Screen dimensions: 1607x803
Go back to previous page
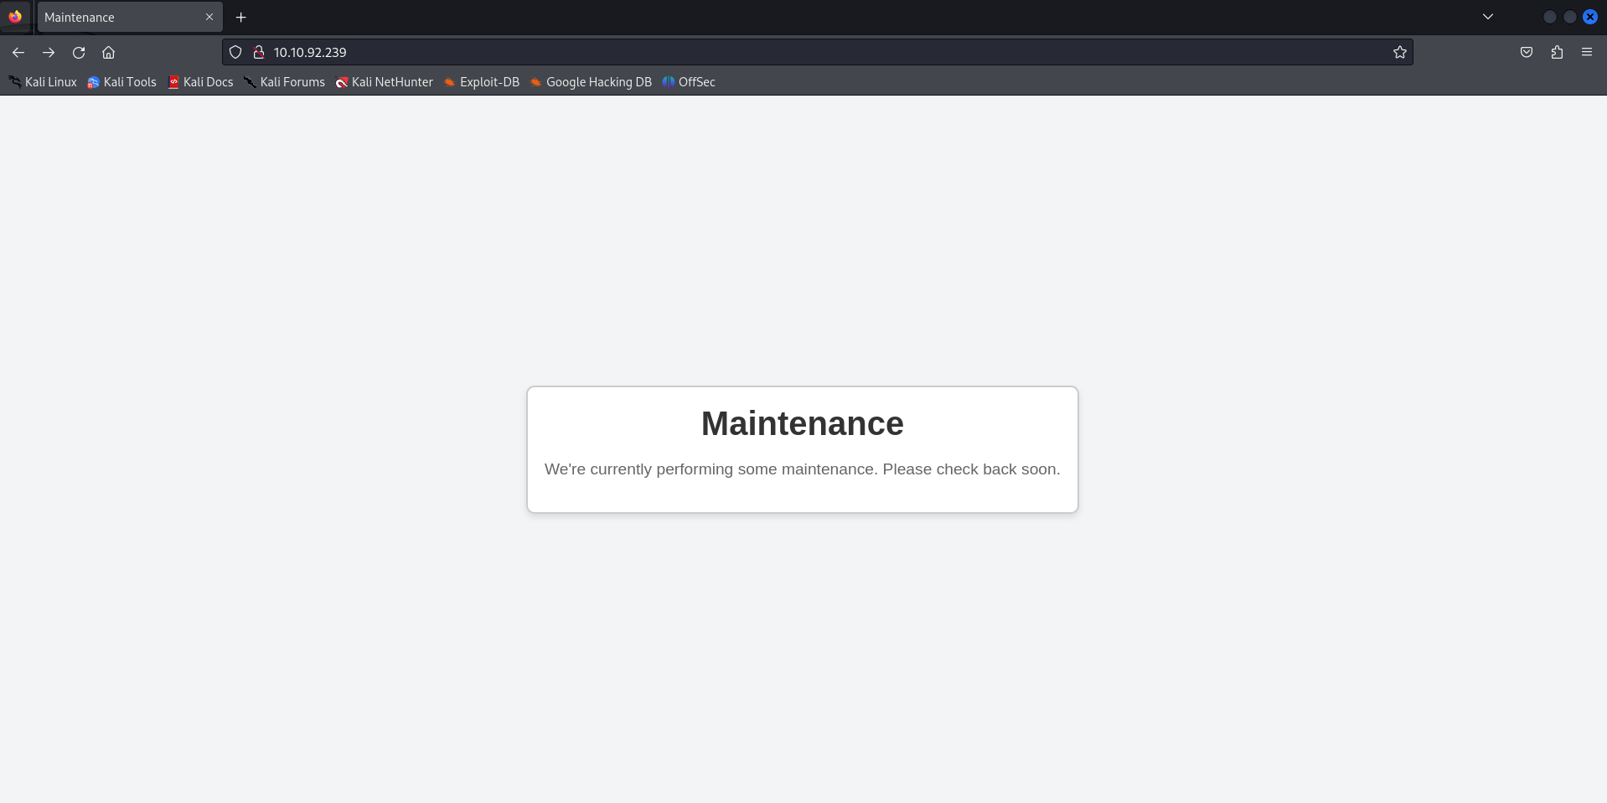[18, 52]
